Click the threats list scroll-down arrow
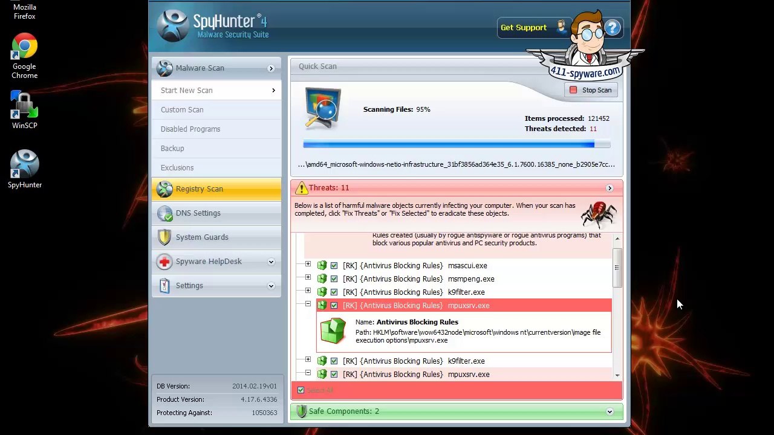The height and width of the screenshot is (435, 774). coord(617,375)
